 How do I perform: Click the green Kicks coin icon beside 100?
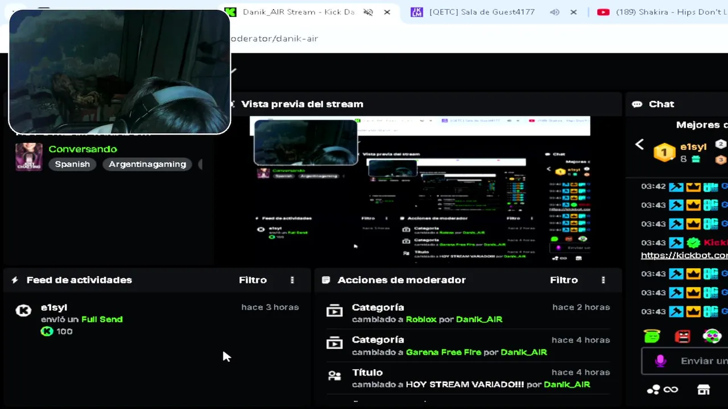coord(47,331)
